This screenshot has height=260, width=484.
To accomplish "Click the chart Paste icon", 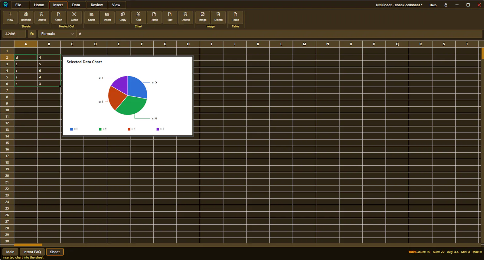I will point(154,17).
